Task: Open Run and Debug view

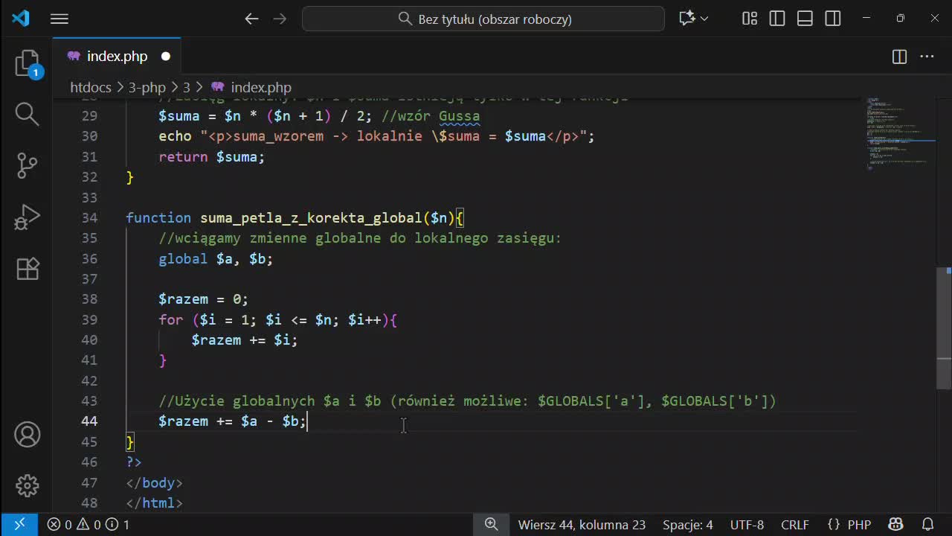Action: [x=28, y=217]
